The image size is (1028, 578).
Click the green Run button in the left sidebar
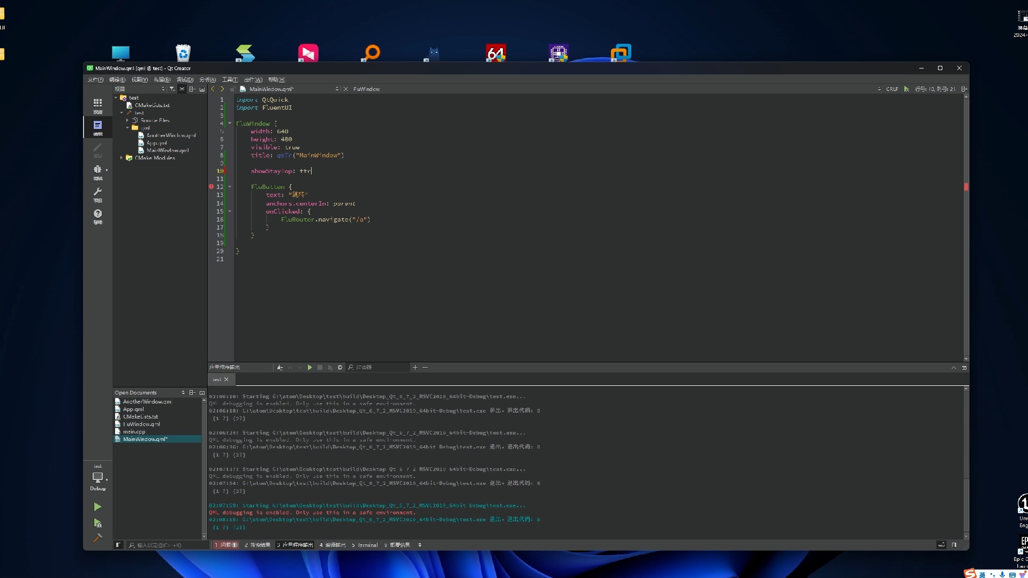pos(97,507)
